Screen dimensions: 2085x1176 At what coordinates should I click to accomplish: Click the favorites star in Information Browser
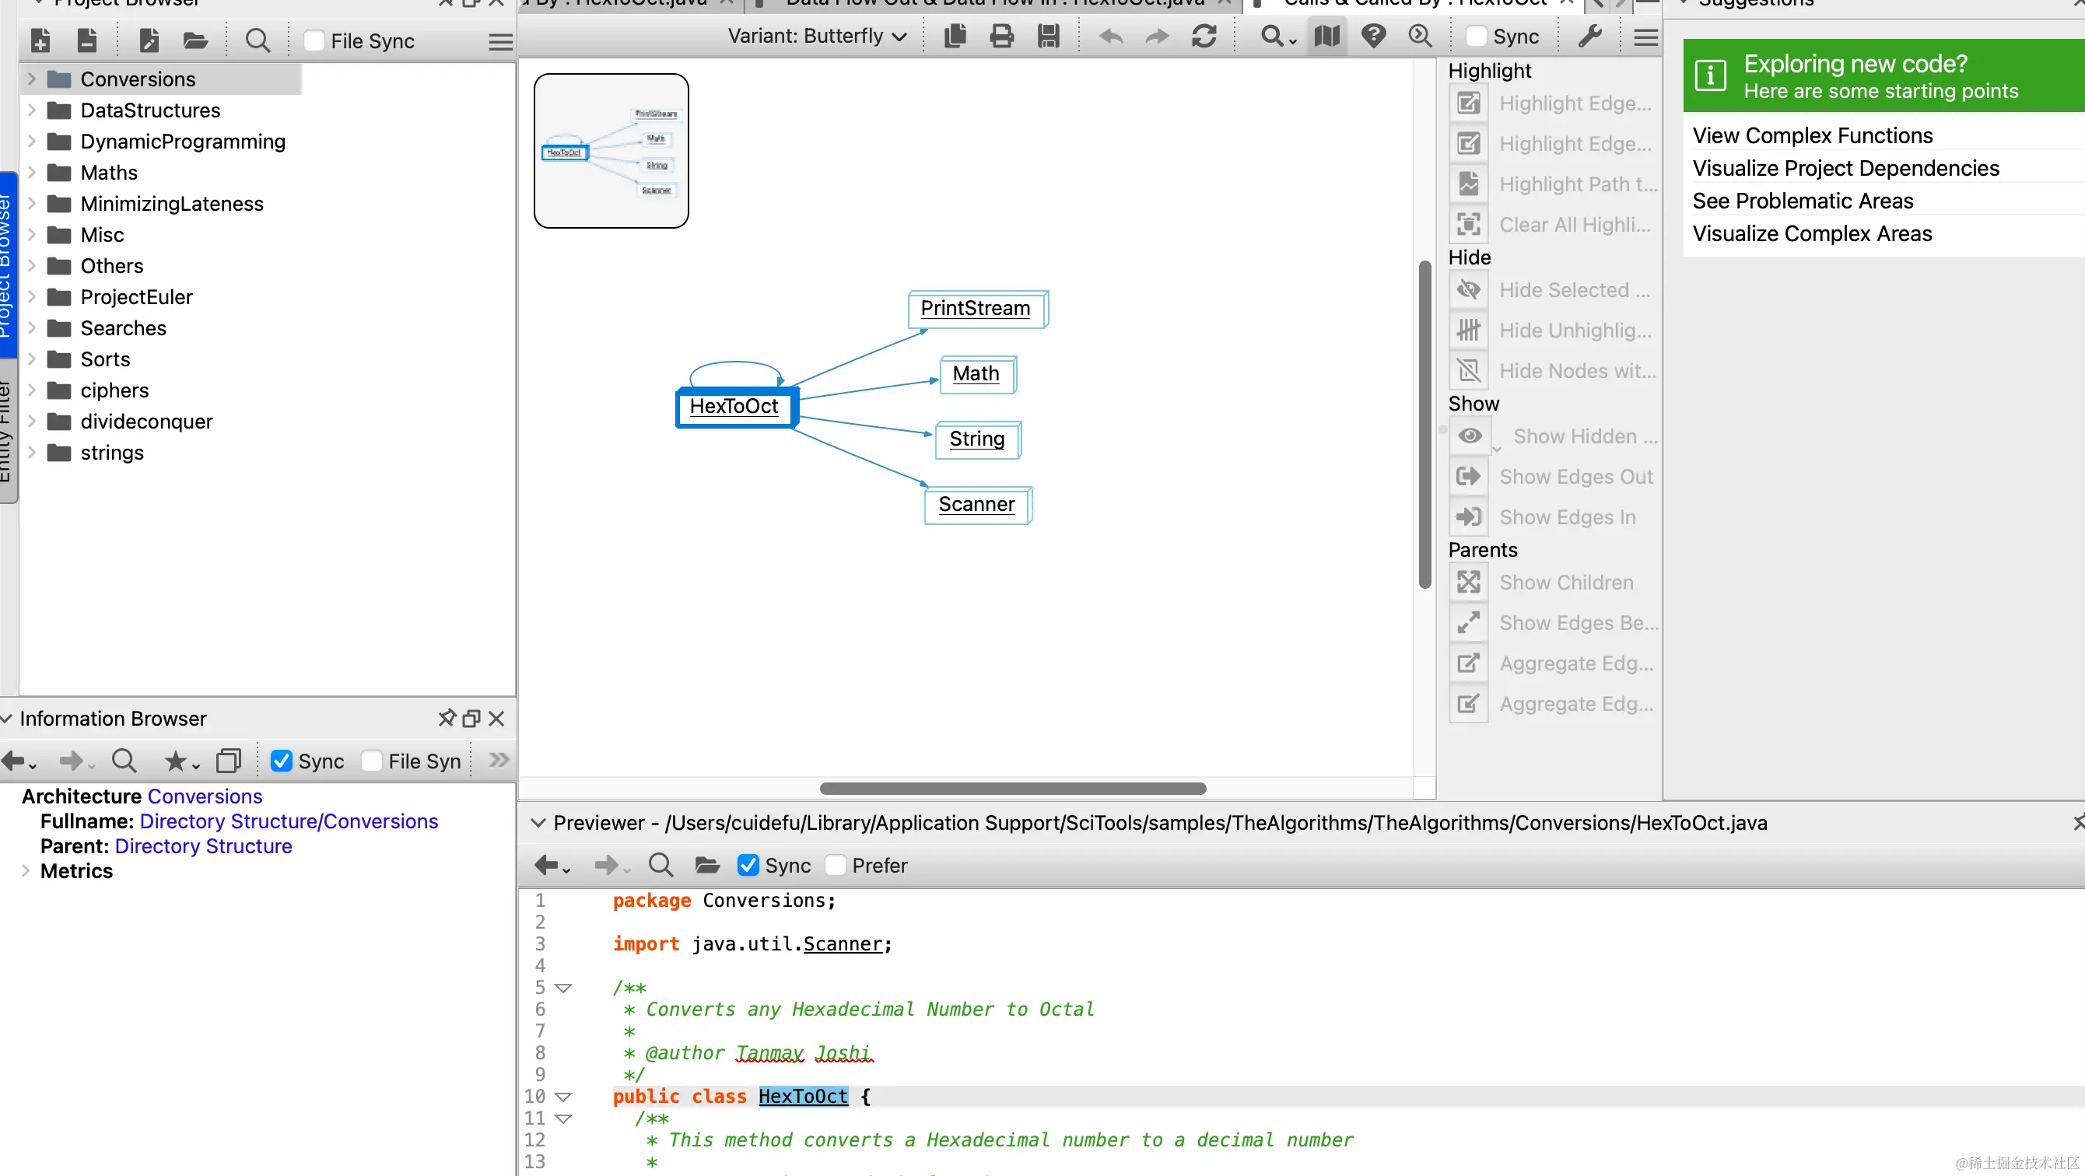click(x=175, y=761)
